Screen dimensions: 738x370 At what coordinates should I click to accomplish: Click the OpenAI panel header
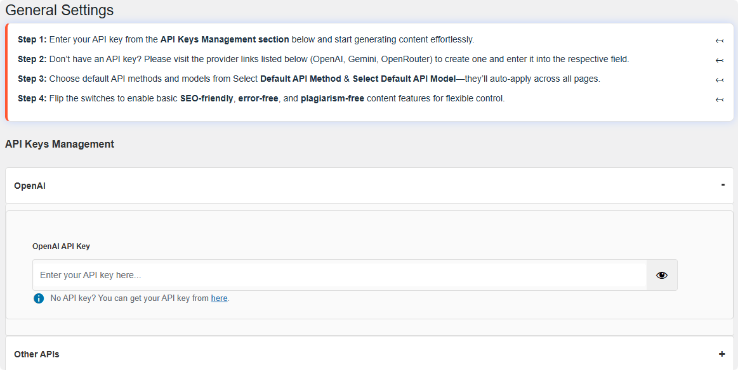[x=369, y=186]
